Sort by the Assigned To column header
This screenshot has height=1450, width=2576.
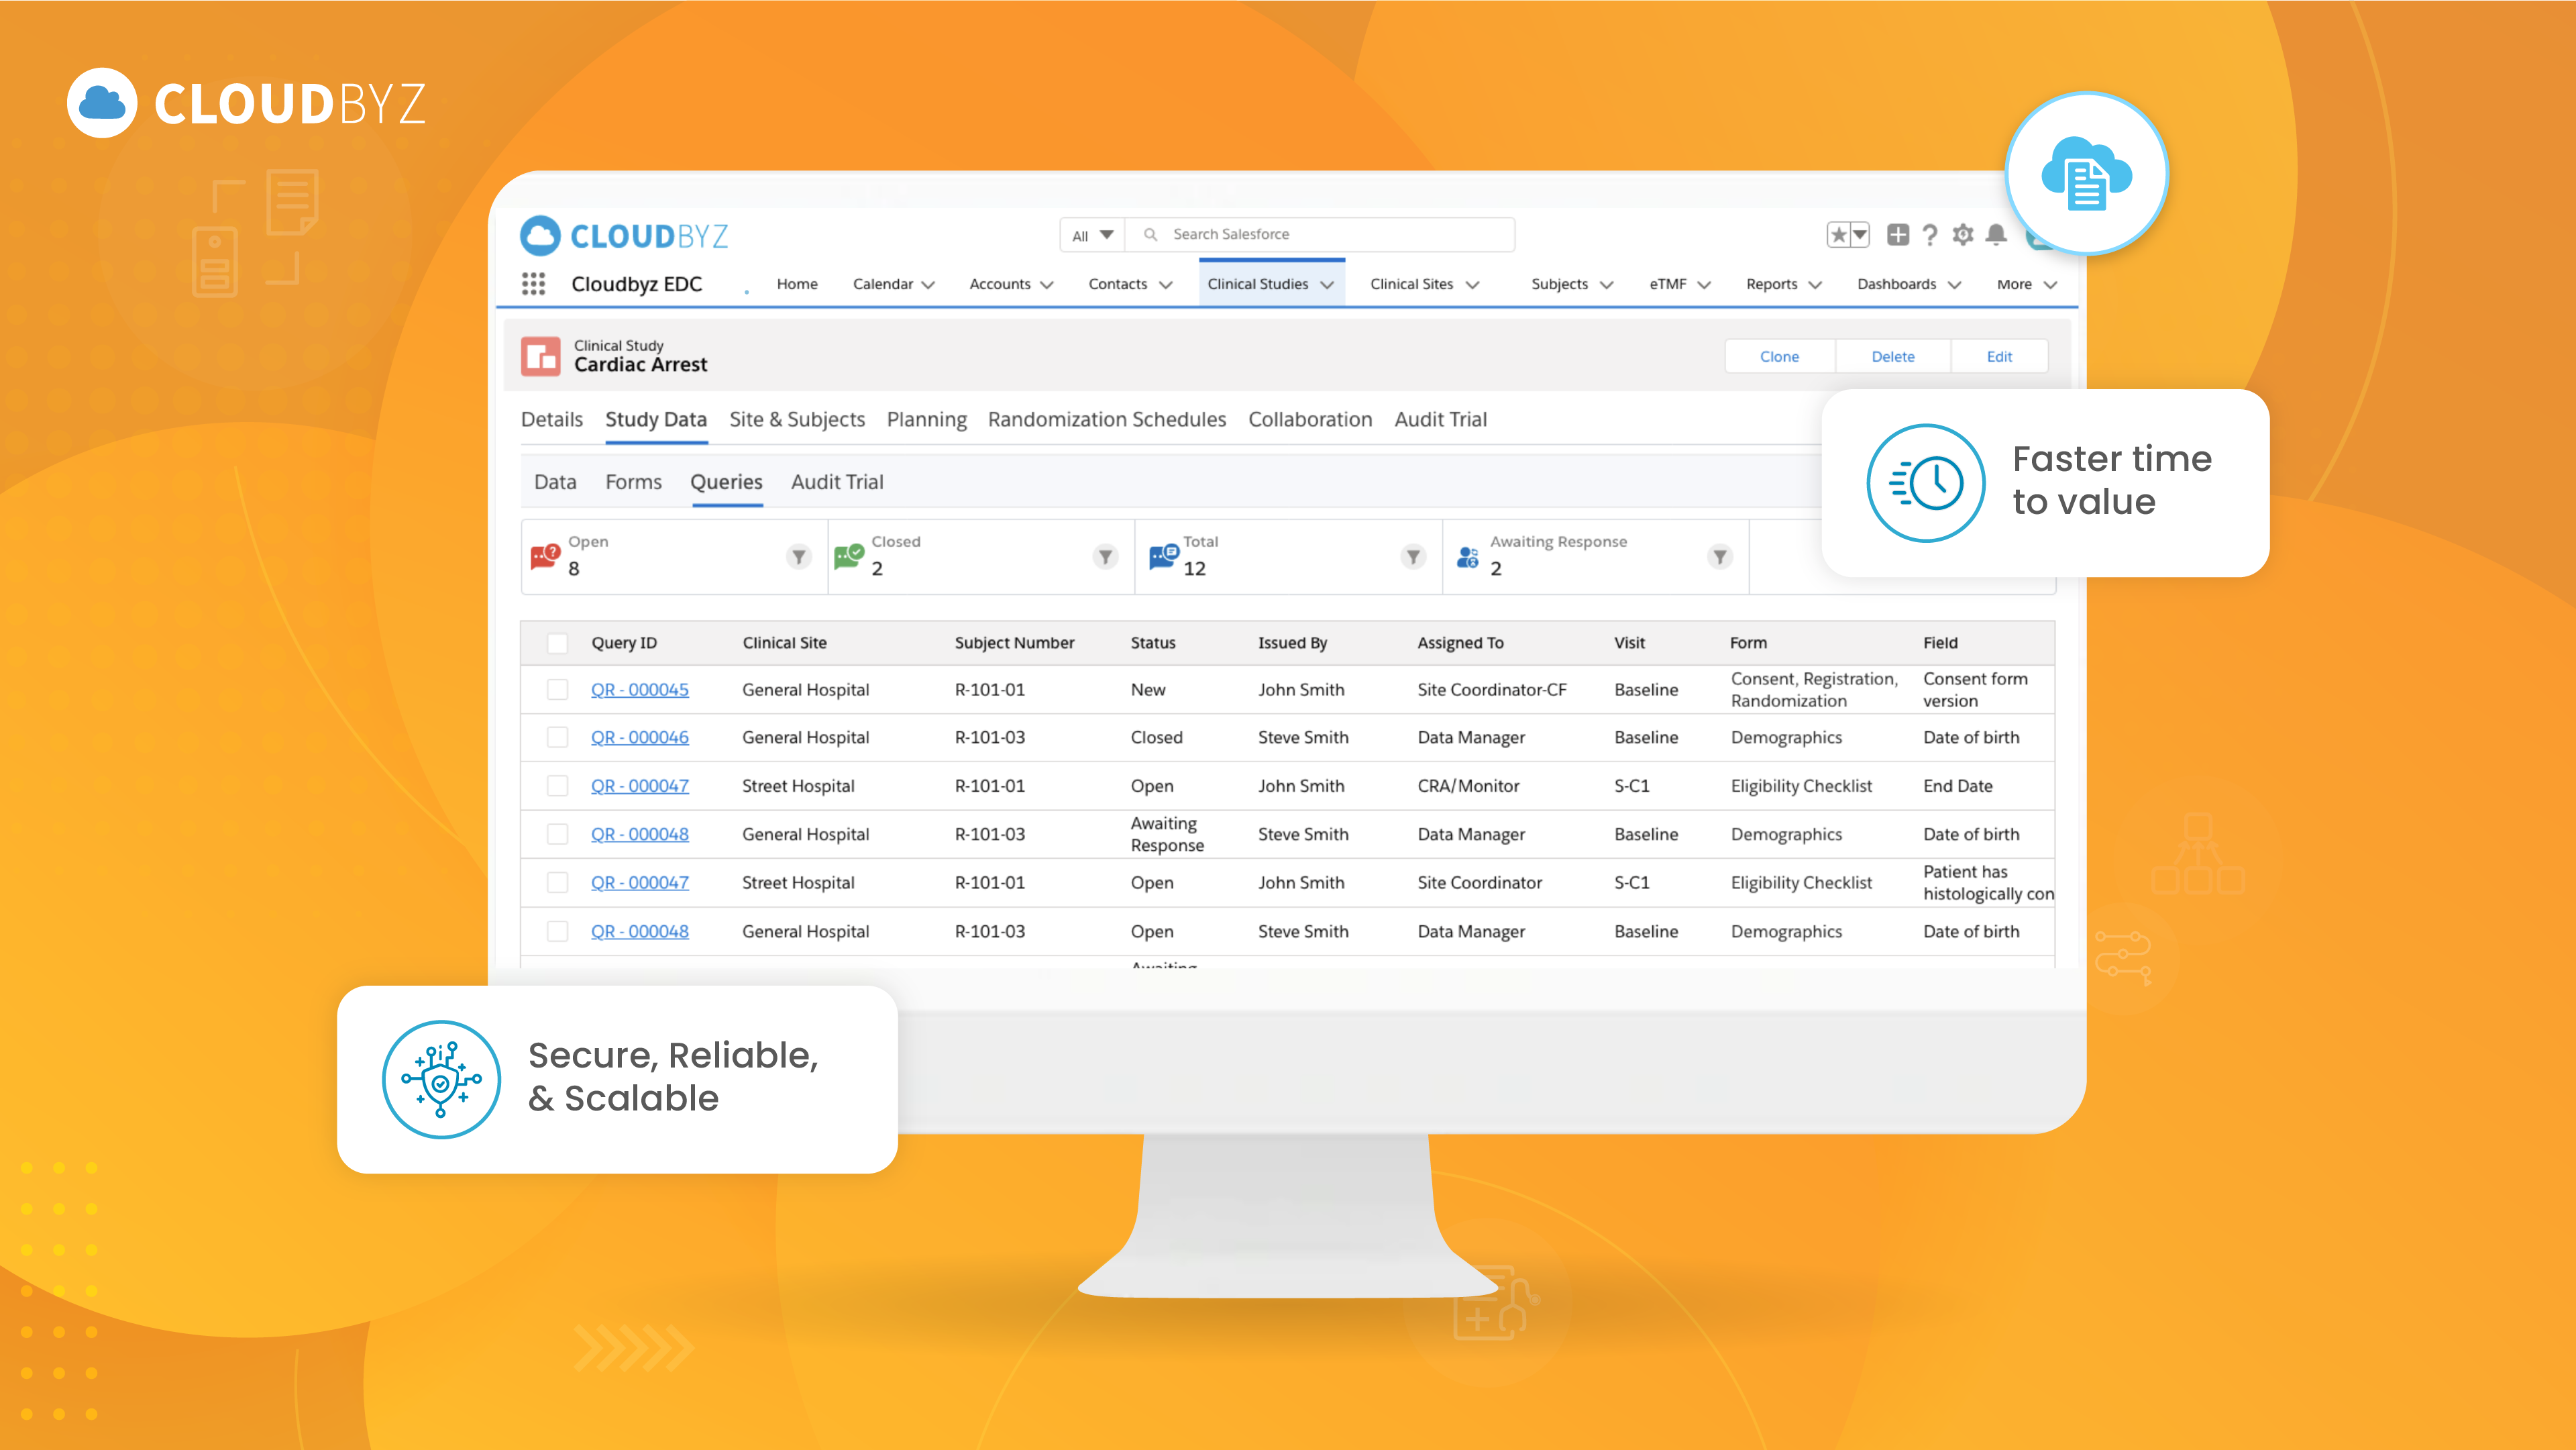pyautogui.click(x=1460, y=643)
